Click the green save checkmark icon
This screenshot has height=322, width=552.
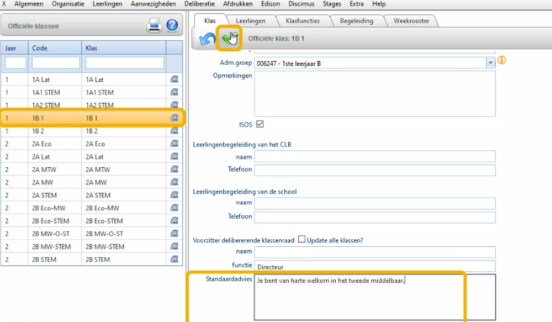(x=229, y=40)
